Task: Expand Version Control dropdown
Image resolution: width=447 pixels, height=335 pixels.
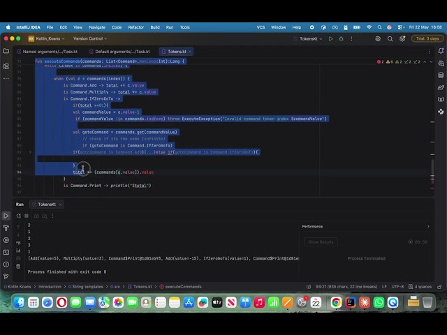Action: (90, 39)
